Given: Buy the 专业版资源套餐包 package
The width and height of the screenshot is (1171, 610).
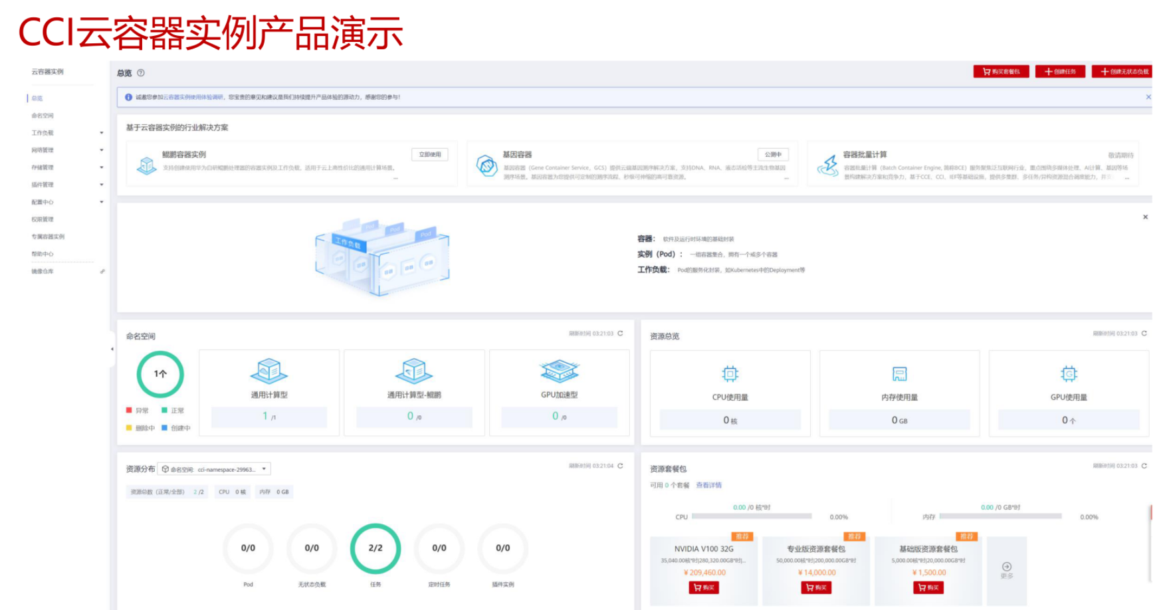Looking at the screenshot, I should point(816,587).
